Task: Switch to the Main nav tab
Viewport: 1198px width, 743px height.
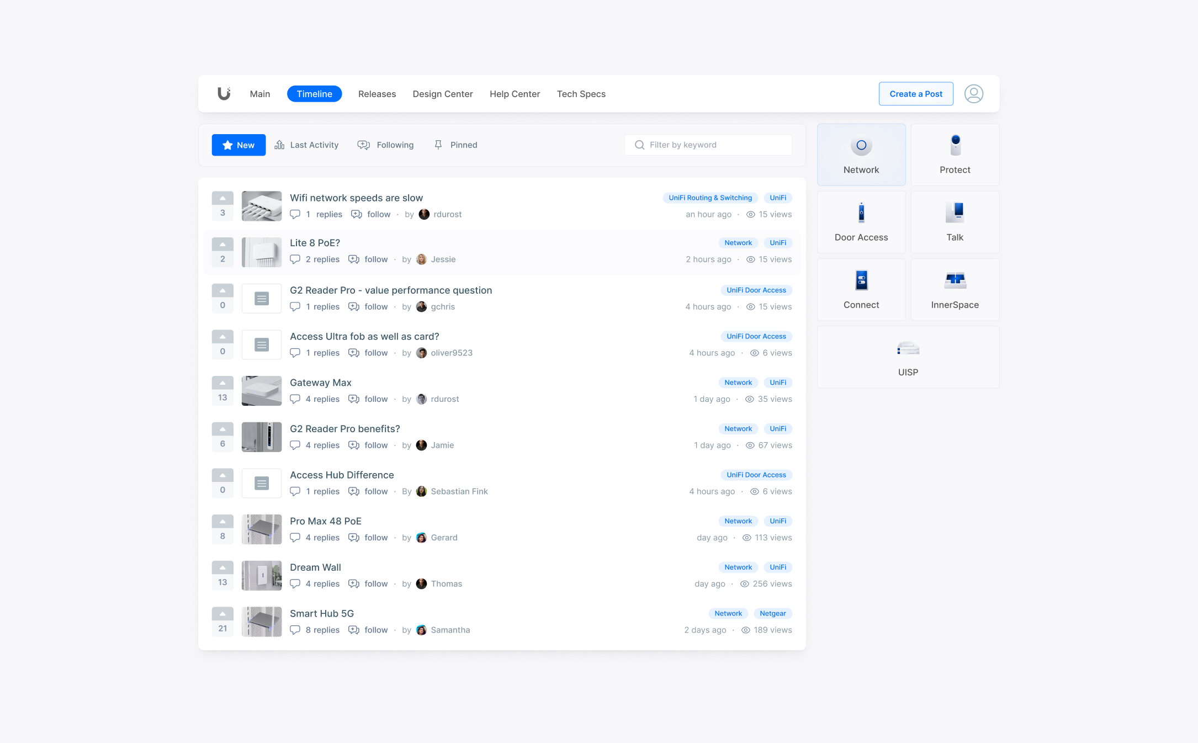Action: [260, 94]
